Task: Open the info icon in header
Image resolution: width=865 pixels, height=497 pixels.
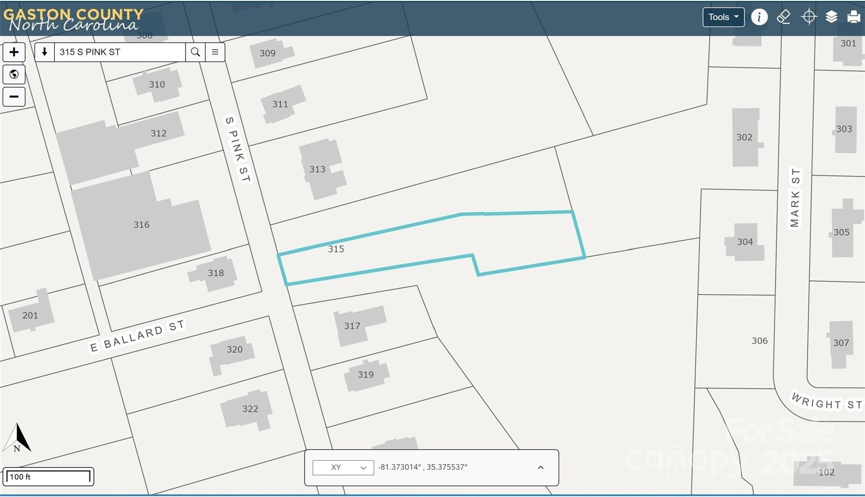Action: 759,17
